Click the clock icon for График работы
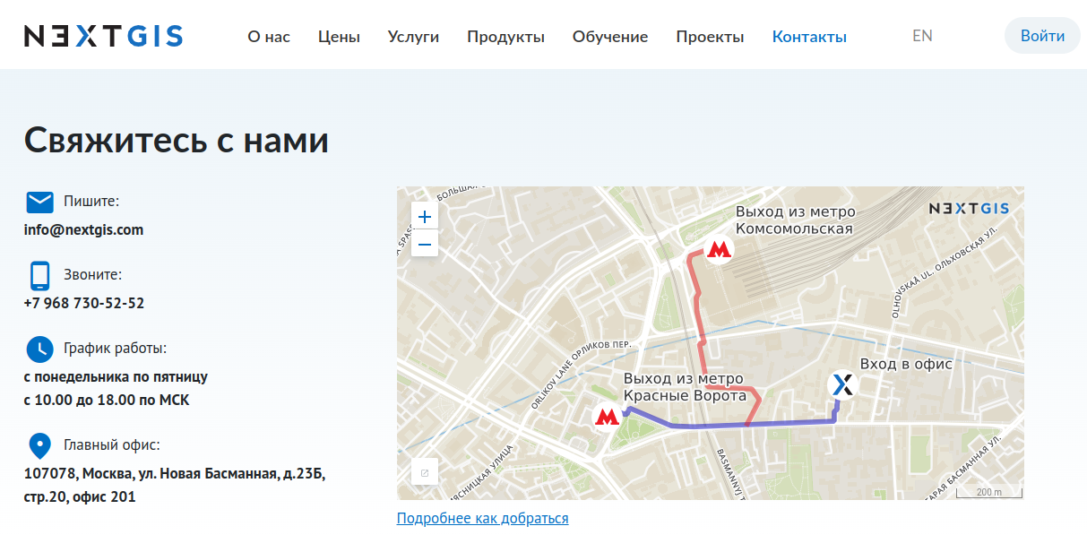The image size is (1087, 552). (x=39, y=349)
